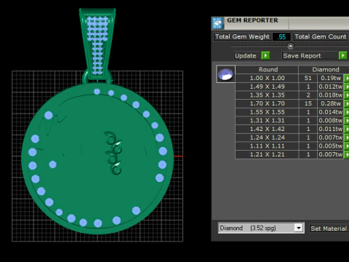The image size is (349, 262).
Task: Select the 1.00 X 1.00 size cell
Action: [x=267, y=78]
